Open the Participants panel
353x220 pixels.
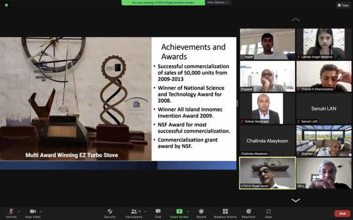(x=134, y=212)
